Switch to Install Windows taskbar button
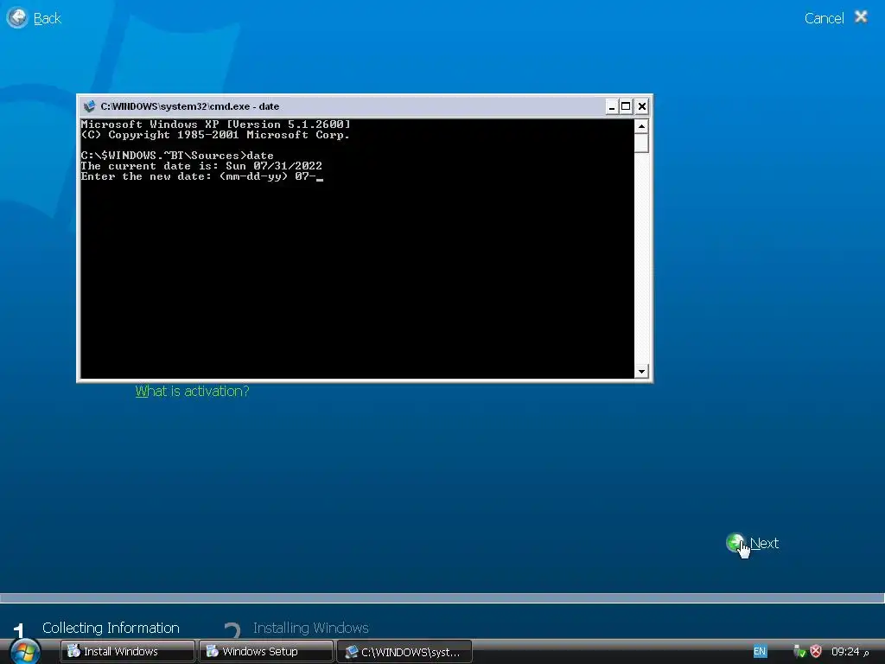The width and height of the screenshot is (885, 664). click(128, 652)
